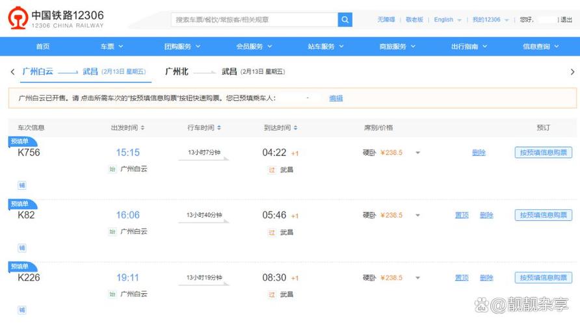Click the 过 pass-through icon for K756
Screen dimensions: 580x325
(x=272, y=170)
